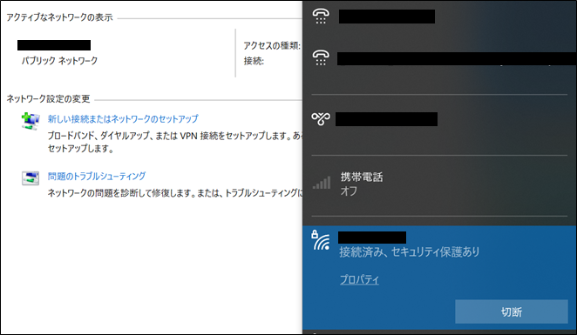Click the VPN connection icon
The width and height of the screenshot is (577, 335).
tap(321, 118)
